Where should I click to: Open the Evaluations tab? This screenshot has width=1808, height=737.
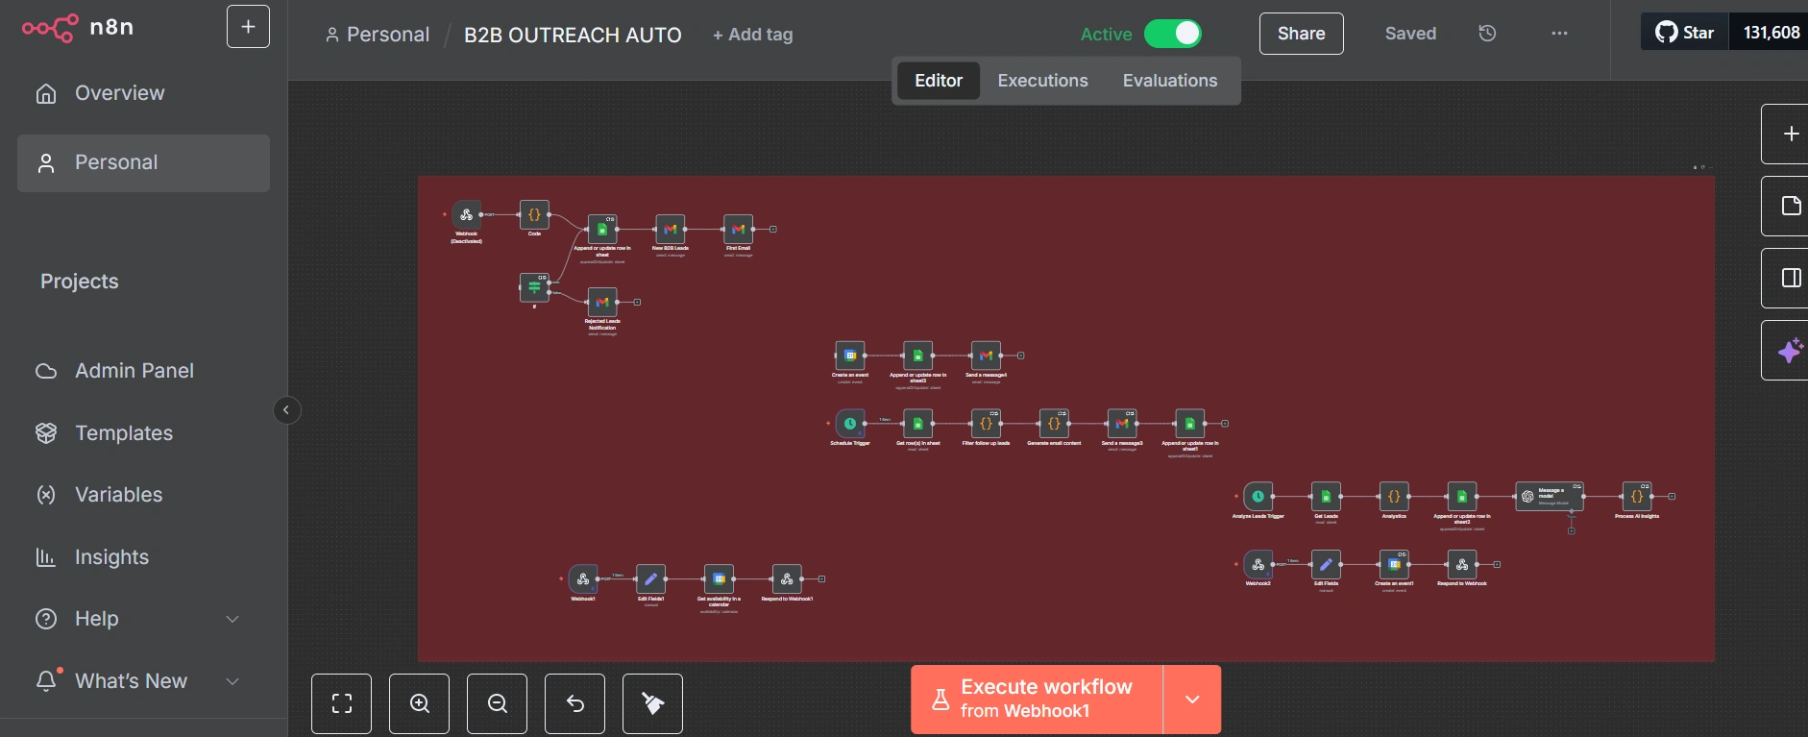[1170, 81]
